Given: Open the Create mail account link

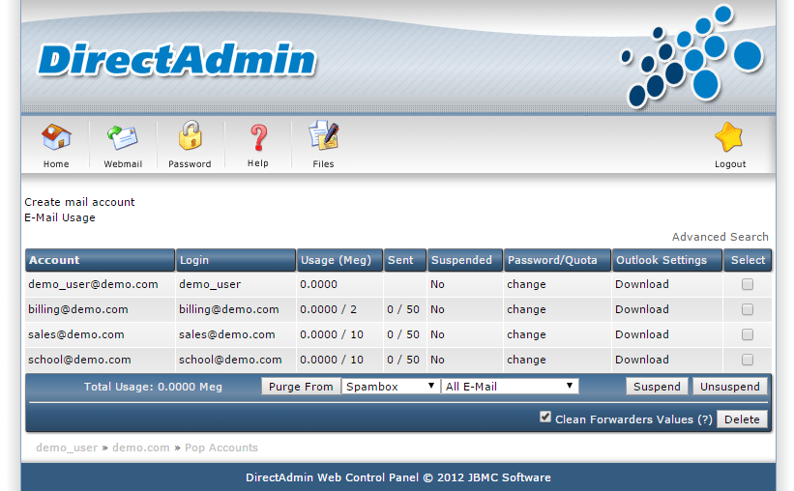Looking at the screenshot, I should (x=79, y=202).
